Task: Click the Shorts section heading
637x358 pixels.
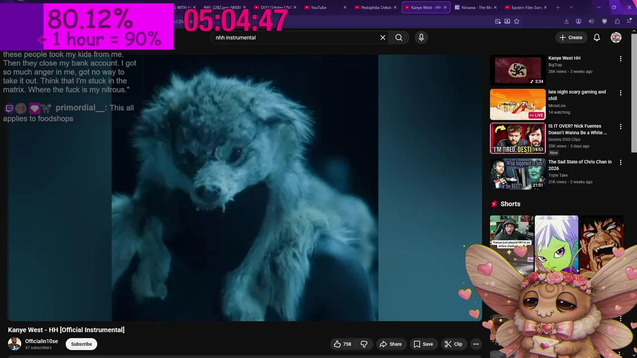Action: pos(510,204)
